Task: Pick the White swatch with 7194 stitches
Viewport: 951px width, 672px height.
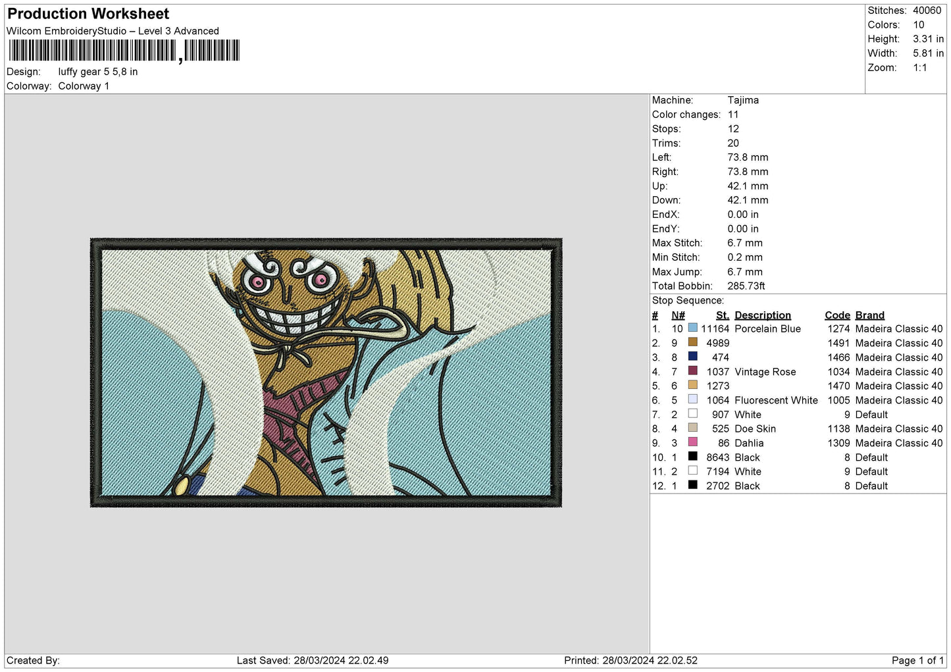Action: 692,471
